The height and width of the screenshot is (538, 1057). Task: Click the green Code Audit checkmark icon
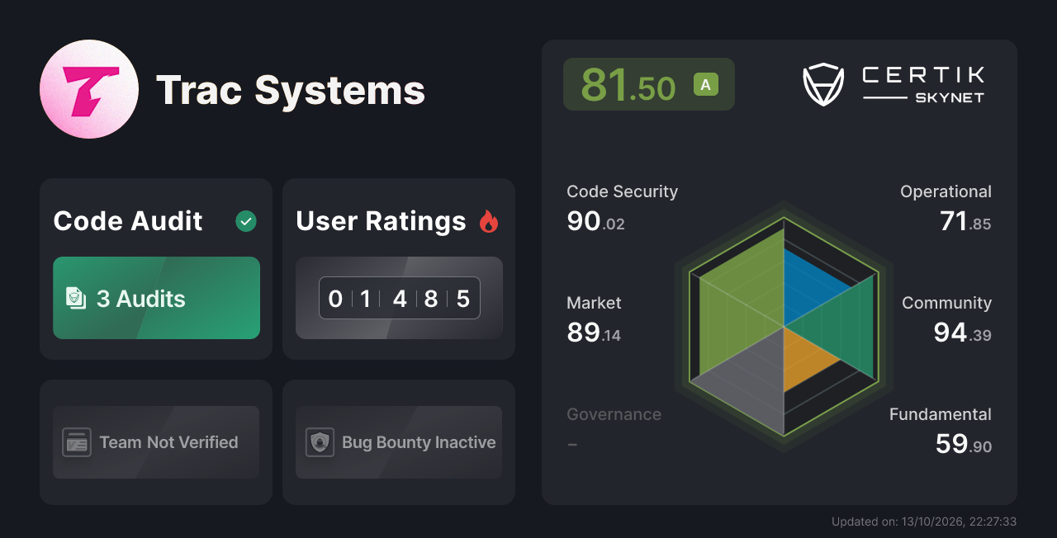246,221
